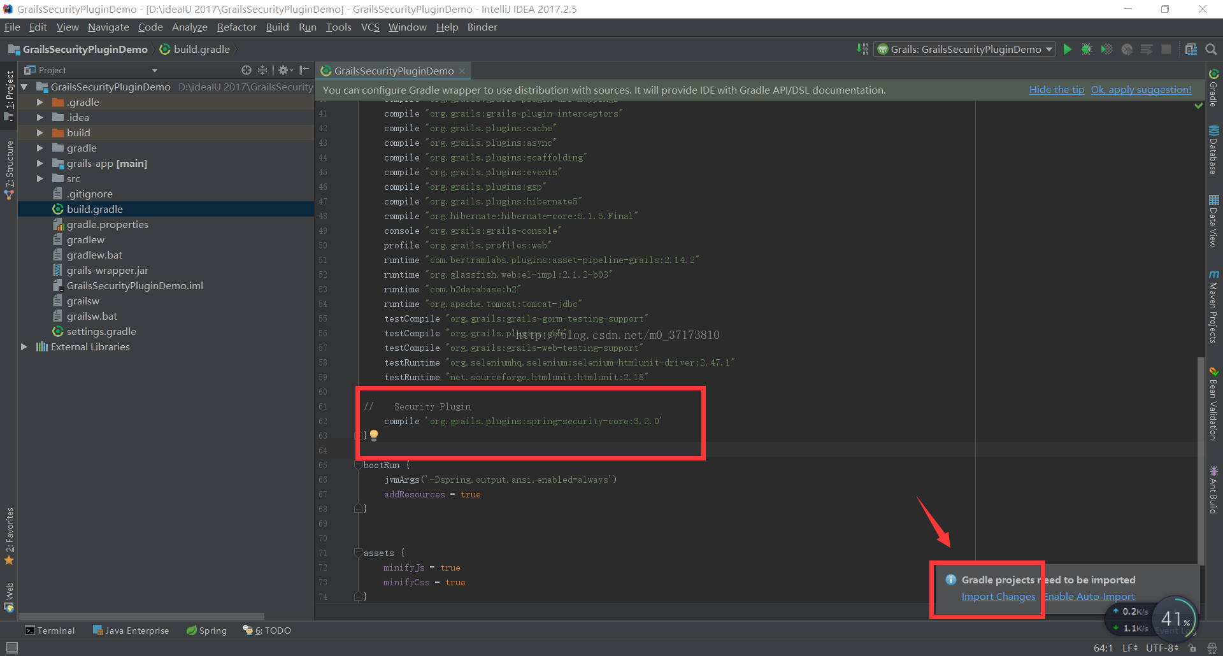Select GrailsSecurityPluginDemo.iml in the tree
1223x656 pixels.
pyautogui.click(x=134, y=285)
